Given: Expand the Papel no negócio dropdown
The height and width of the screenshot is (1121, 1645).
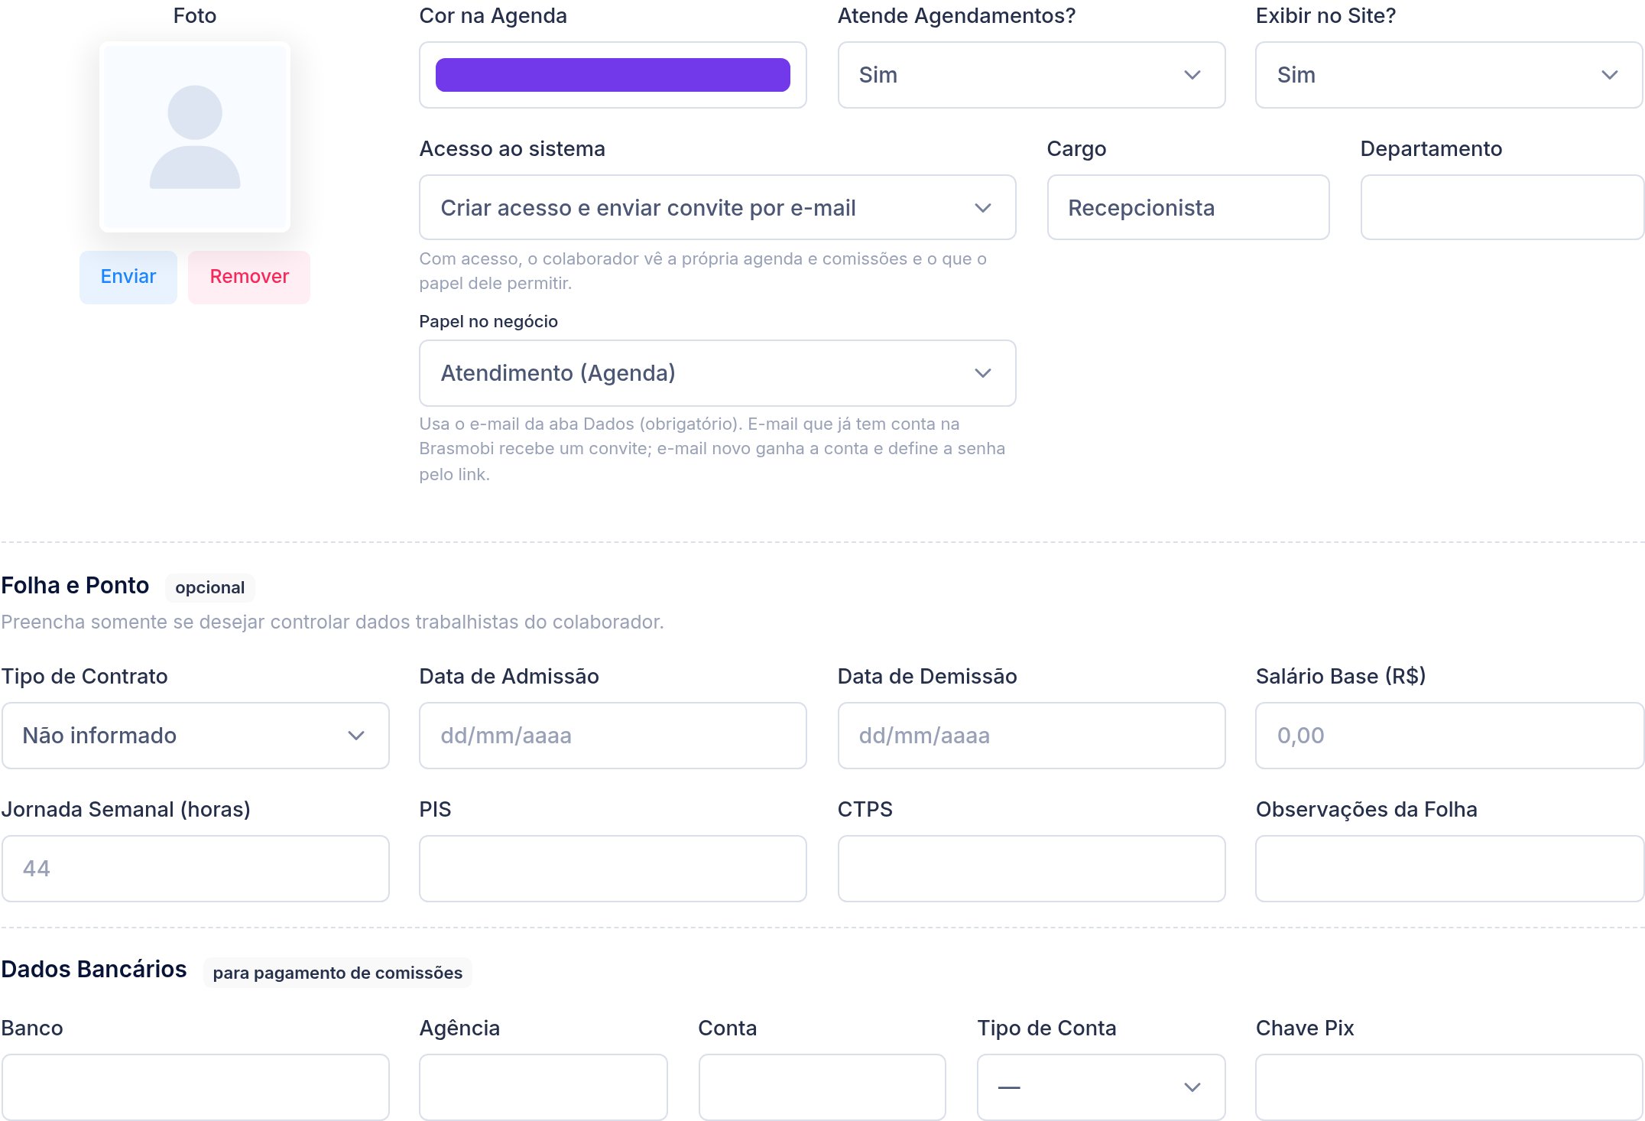Looking at the screenshot, I should point(718,373).
